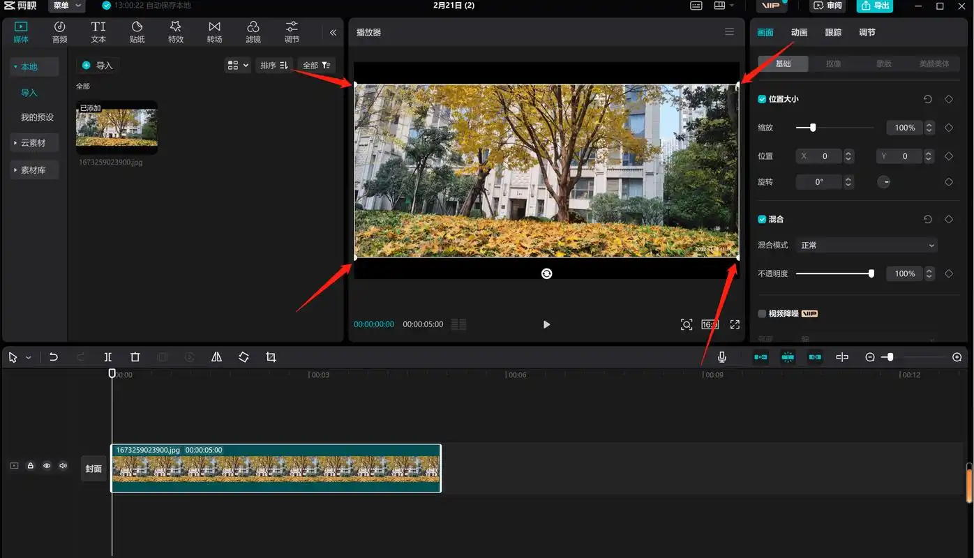Hide the track with eye icon
The height and width of the screenshot is (558, 974).
point(47,465)
